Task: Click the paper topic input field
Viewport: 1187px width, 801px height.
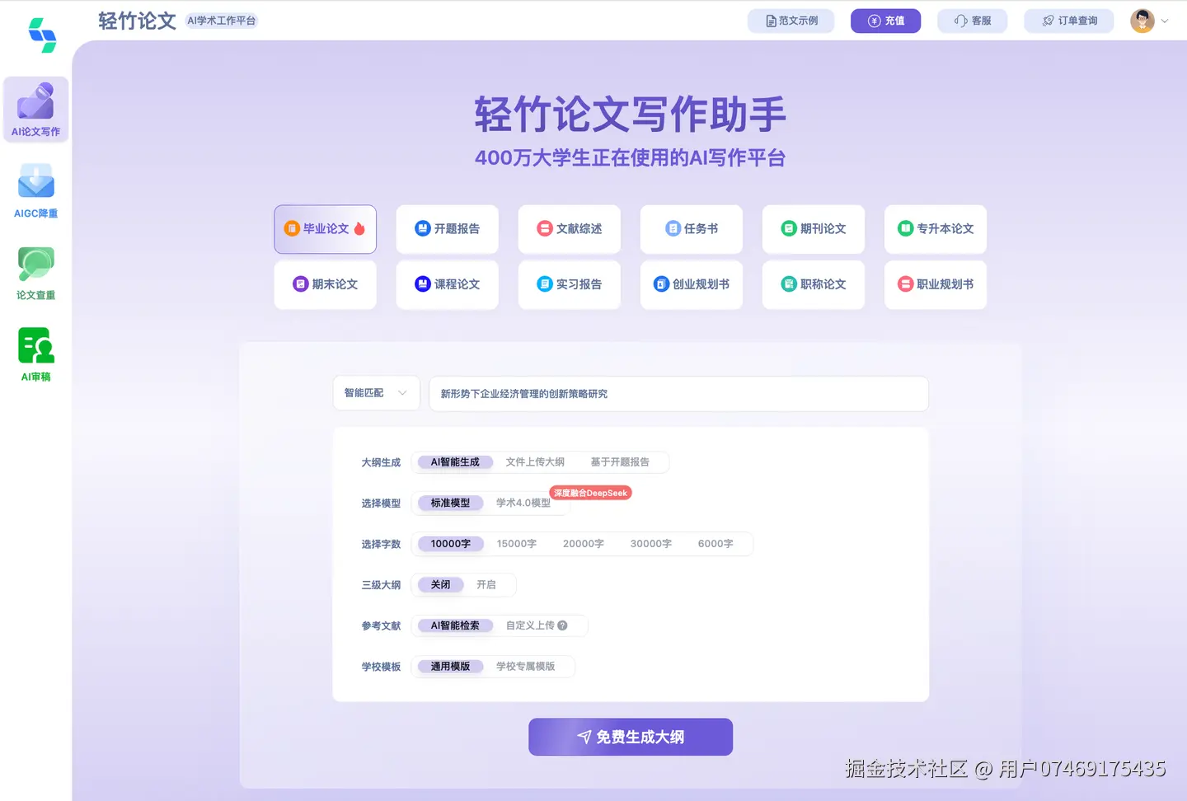Action: pos(678,394)
